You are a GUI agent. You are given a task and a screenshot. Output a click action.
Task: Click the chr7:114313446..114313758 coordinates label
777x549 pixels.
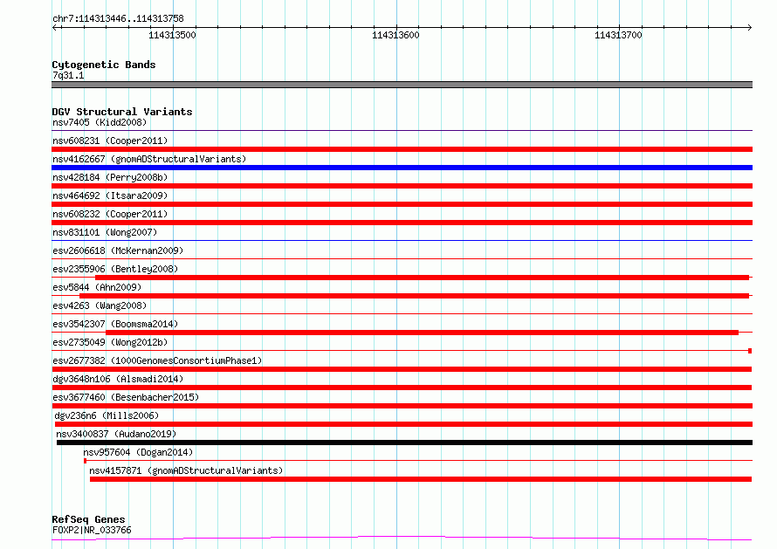pyautogui.click(x=118, y=18)
